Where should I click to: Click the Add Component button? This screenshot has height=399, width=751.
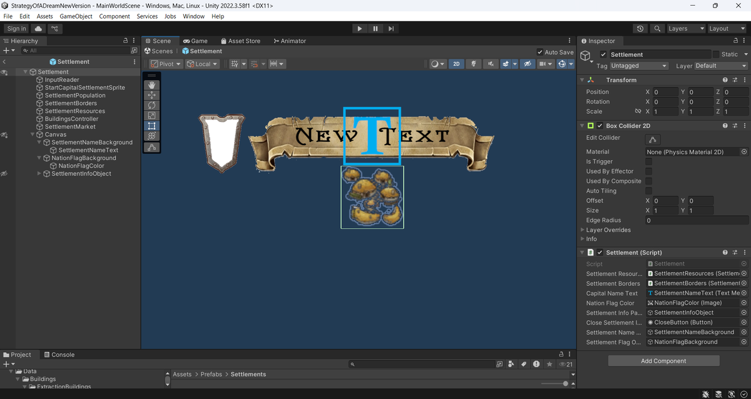click(663, 361)
